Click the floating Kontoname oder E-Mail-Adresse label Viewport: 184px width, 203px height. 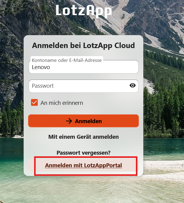(x=67, y=60)
